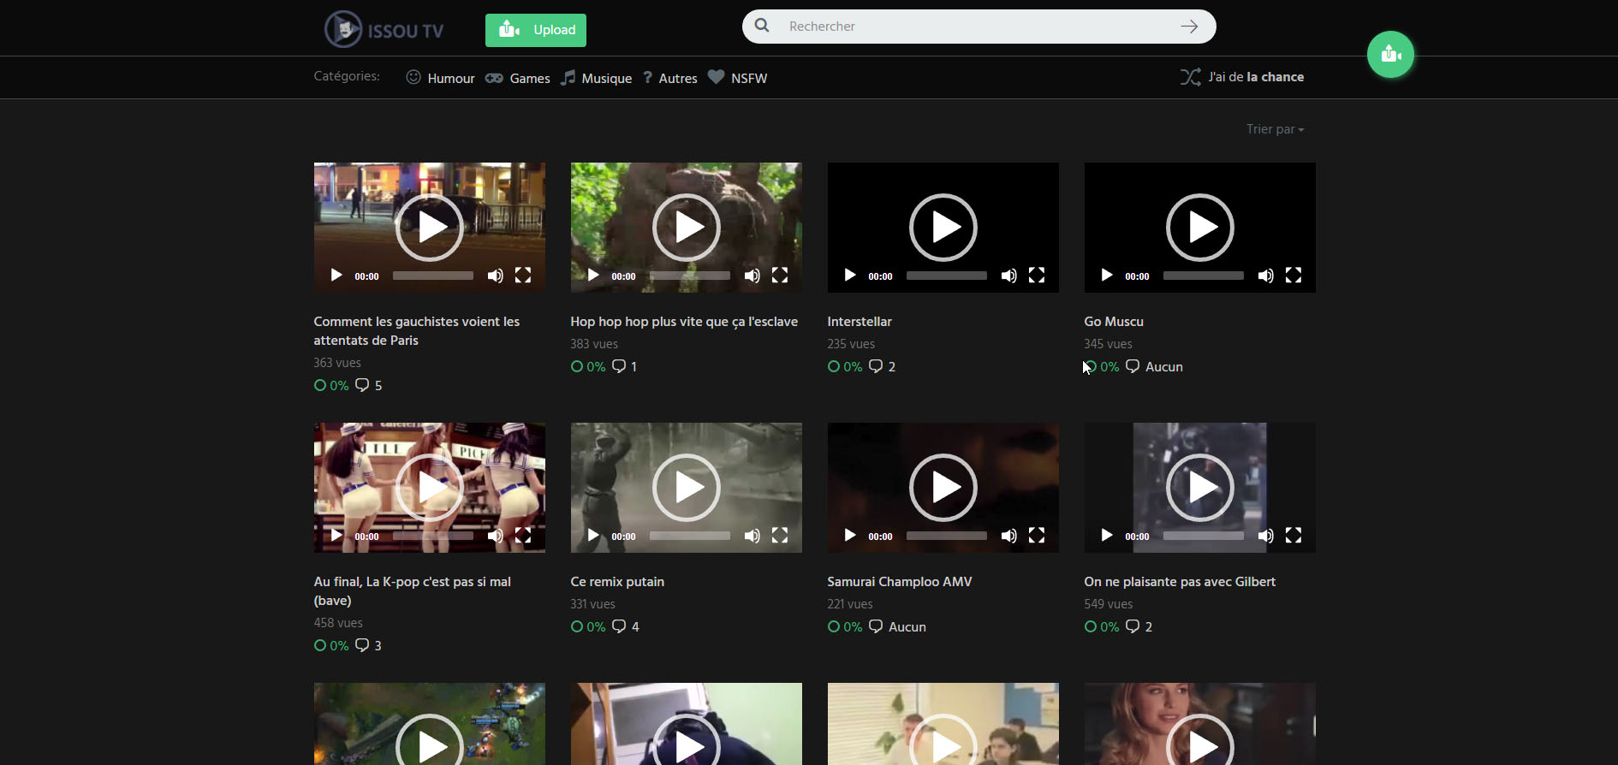The width and height of the screenshot is (1618, 765).
Task: Open the League of Legends gameplay thumbnail
Action: click(x=430, y=724)
